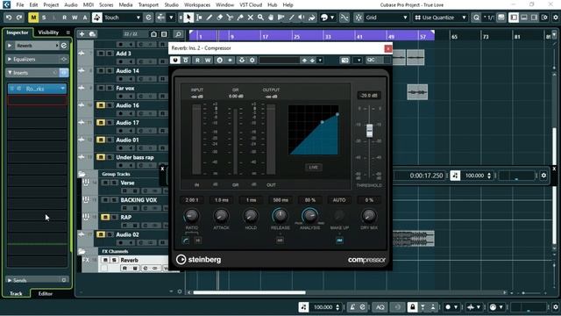Select the Draw pencil tool
Screen dimensions: 561x316
coord(209,18)
